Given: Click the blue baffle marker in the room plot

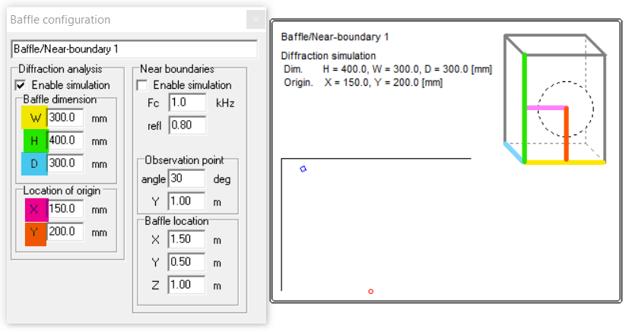Looking at the screenshot, I should 303,169.
